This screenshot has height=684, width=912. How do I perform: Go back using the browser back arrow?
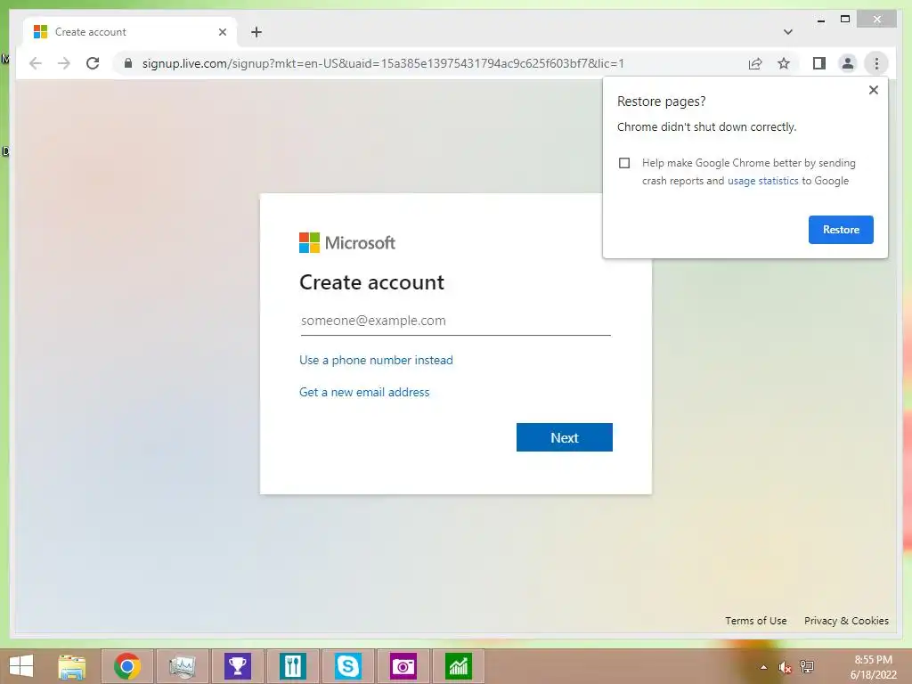click(x=36, y=63)
